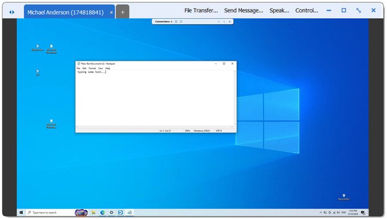Toggle fullscreen with the diagonal arrows icon
Viewport: 387px width, 219px height.
point(359,10)
